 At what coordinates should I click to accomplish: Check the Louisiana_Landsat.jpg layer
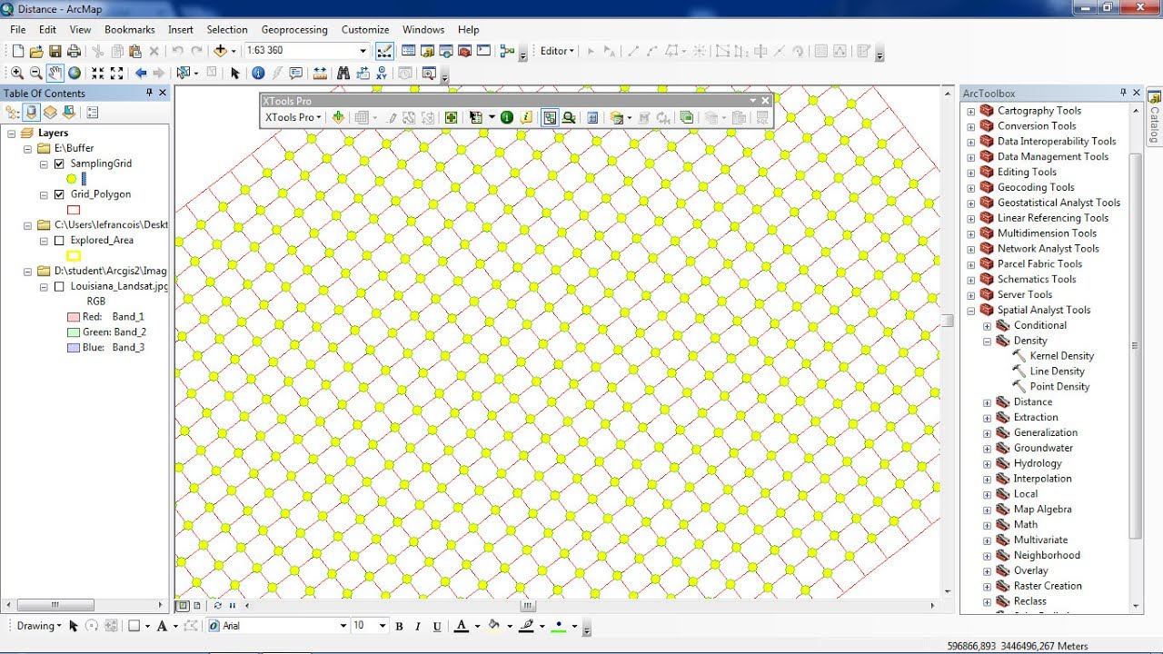point(60,286)
